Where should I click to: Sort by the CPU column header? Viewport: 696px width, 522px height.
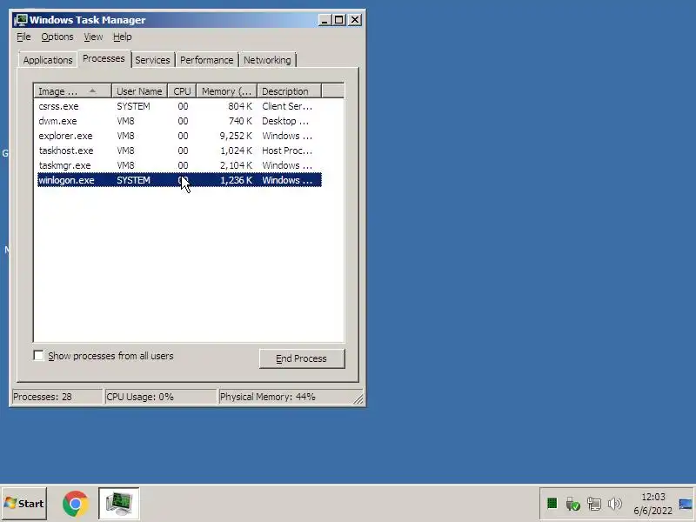click(x=182, y=91)
